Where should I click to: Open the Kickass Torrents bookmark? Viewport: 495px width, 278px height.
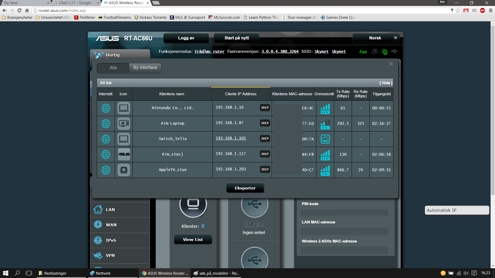[x=151, y=18]
